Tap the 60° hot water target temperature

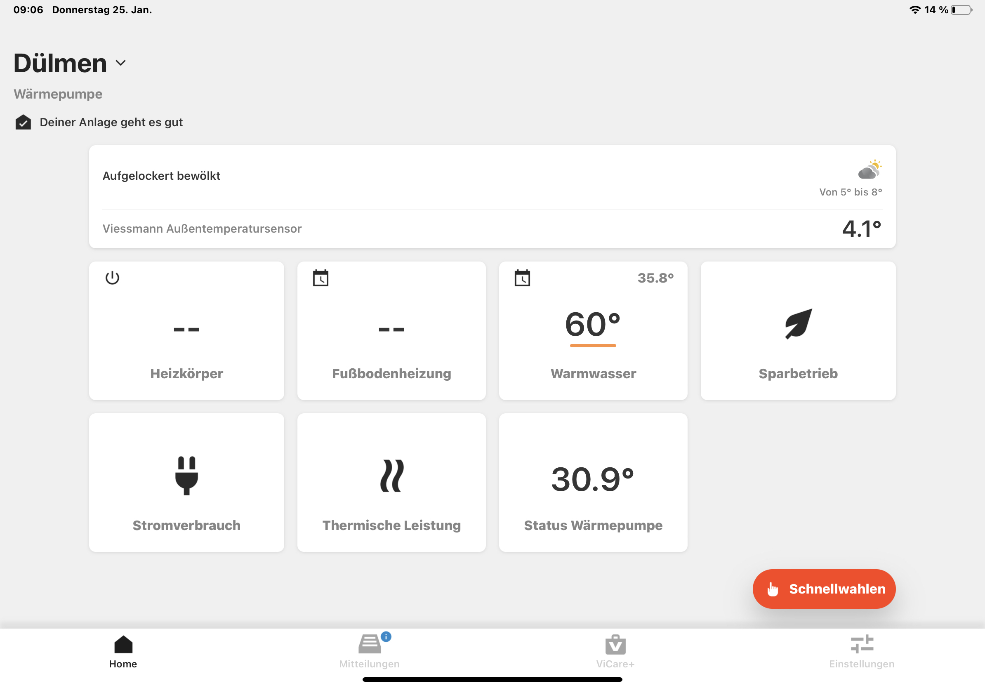tap(593, 324)
